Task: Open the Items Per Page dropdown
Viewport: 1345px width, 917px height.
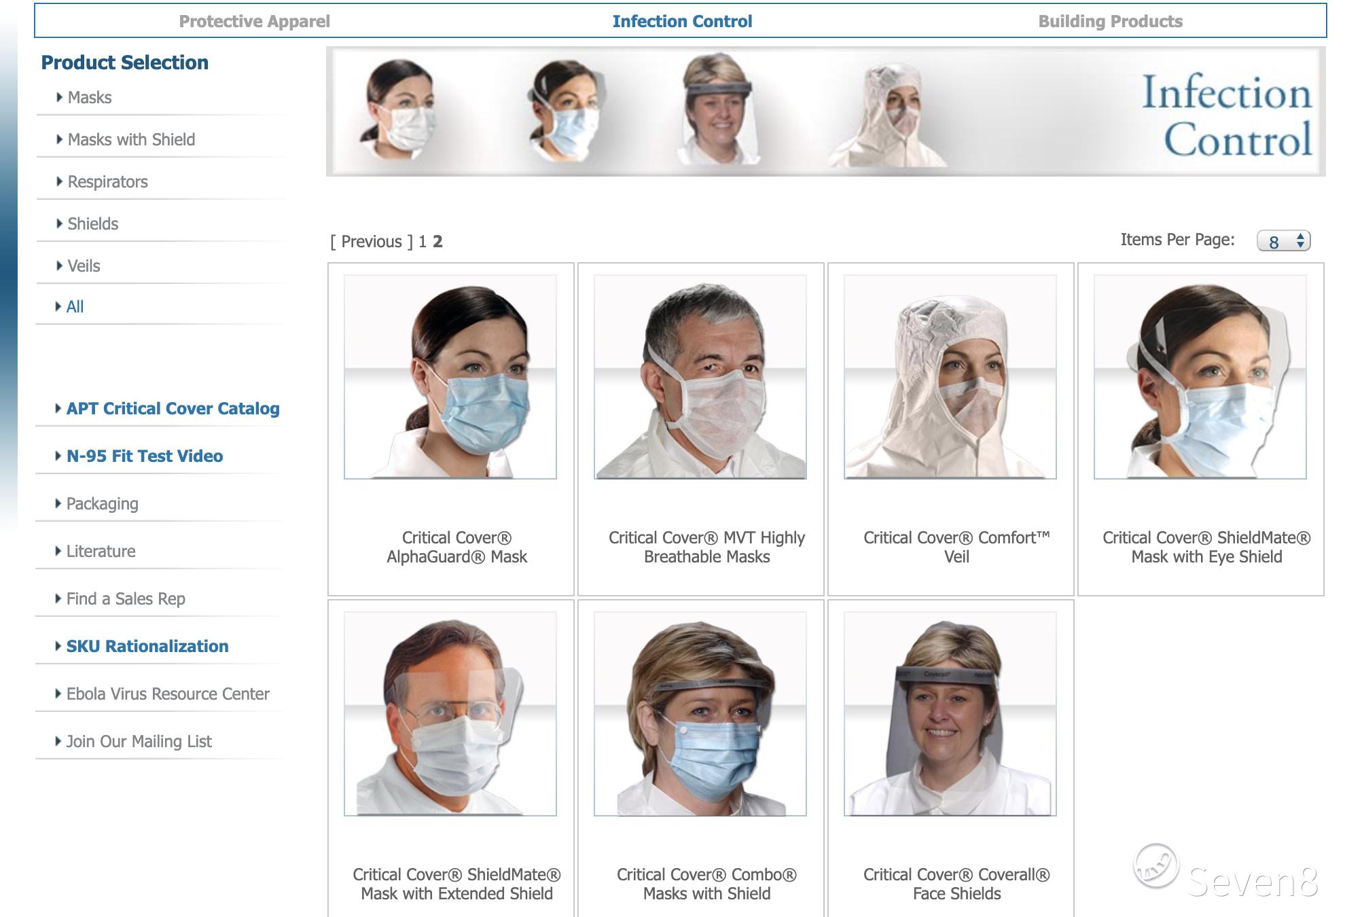Action: click(1283, 241)
